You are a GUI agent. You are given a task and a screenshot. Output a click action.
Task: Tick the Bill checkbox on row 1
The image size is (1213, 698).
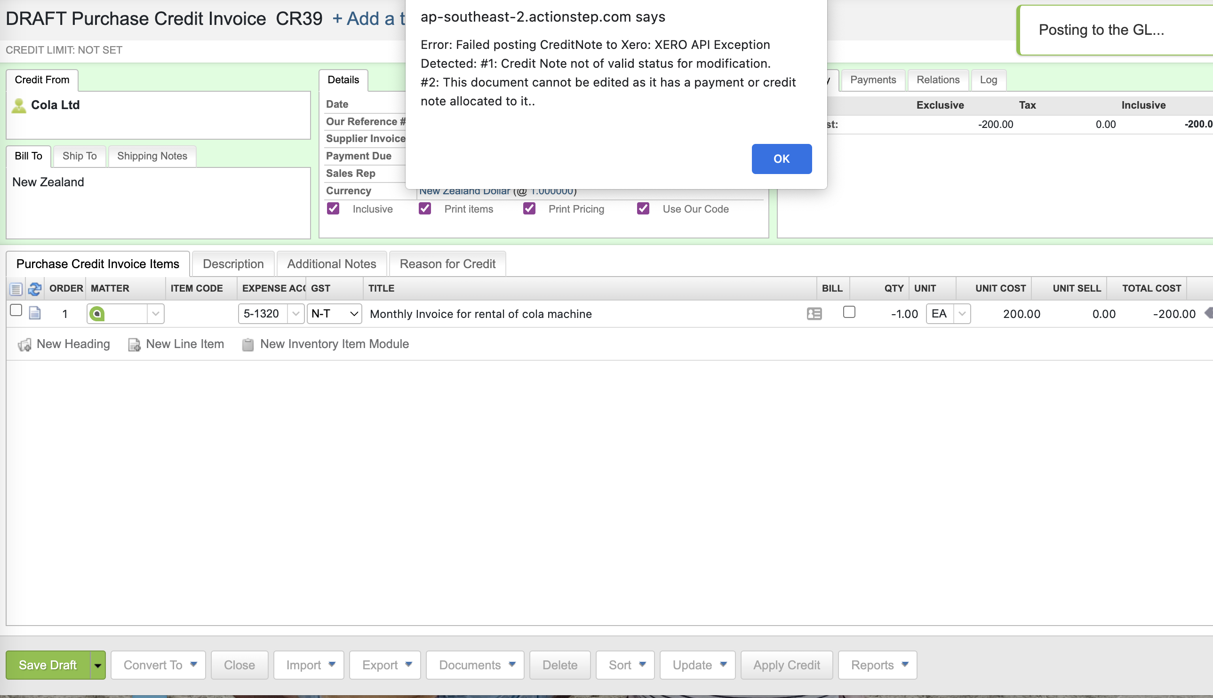(849, 312)
